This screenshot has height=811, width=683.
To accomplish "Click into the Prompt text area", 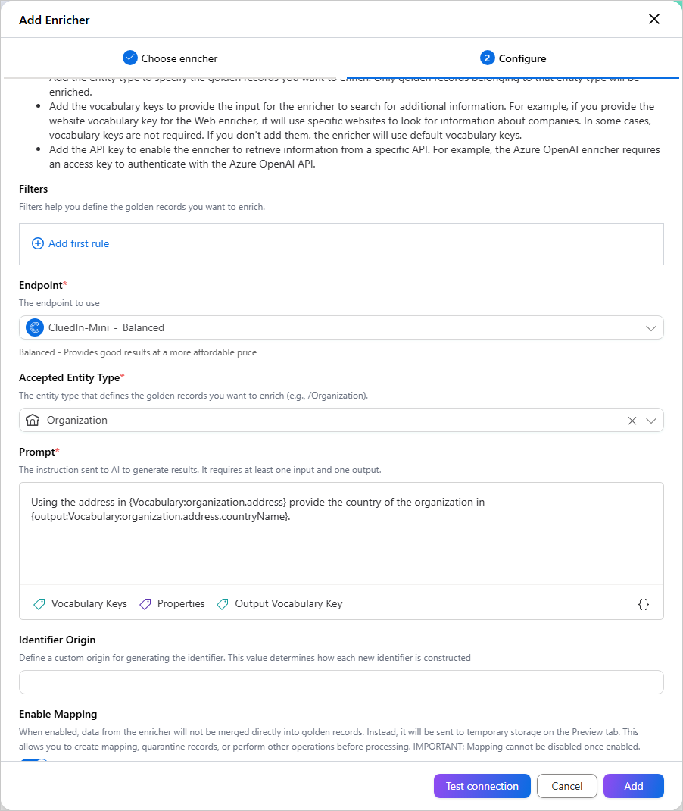I will (x=341, y=534).
